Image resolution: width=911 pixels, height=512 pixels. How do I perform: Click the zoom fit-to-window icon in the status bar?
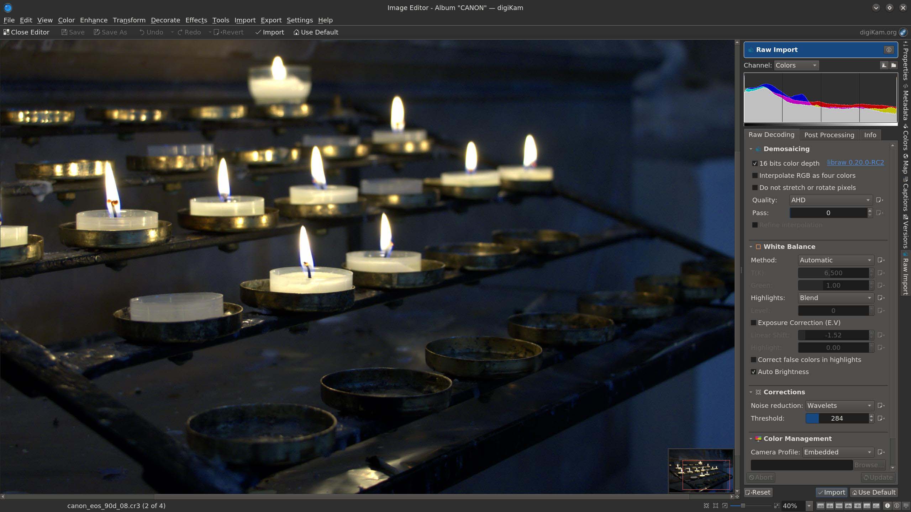[706, 506]
